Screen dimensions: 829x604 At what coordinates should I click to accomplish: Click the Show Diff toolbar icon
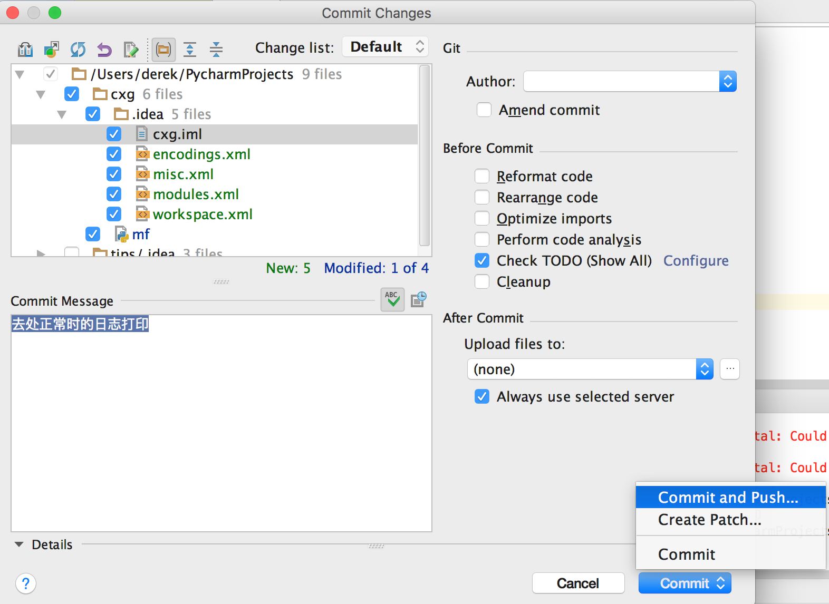click(25, 50)
